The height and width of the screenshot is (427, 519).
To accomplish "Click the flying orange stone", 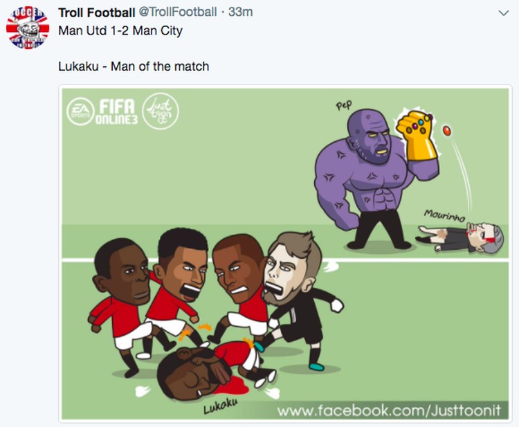I will coord(447,130).
